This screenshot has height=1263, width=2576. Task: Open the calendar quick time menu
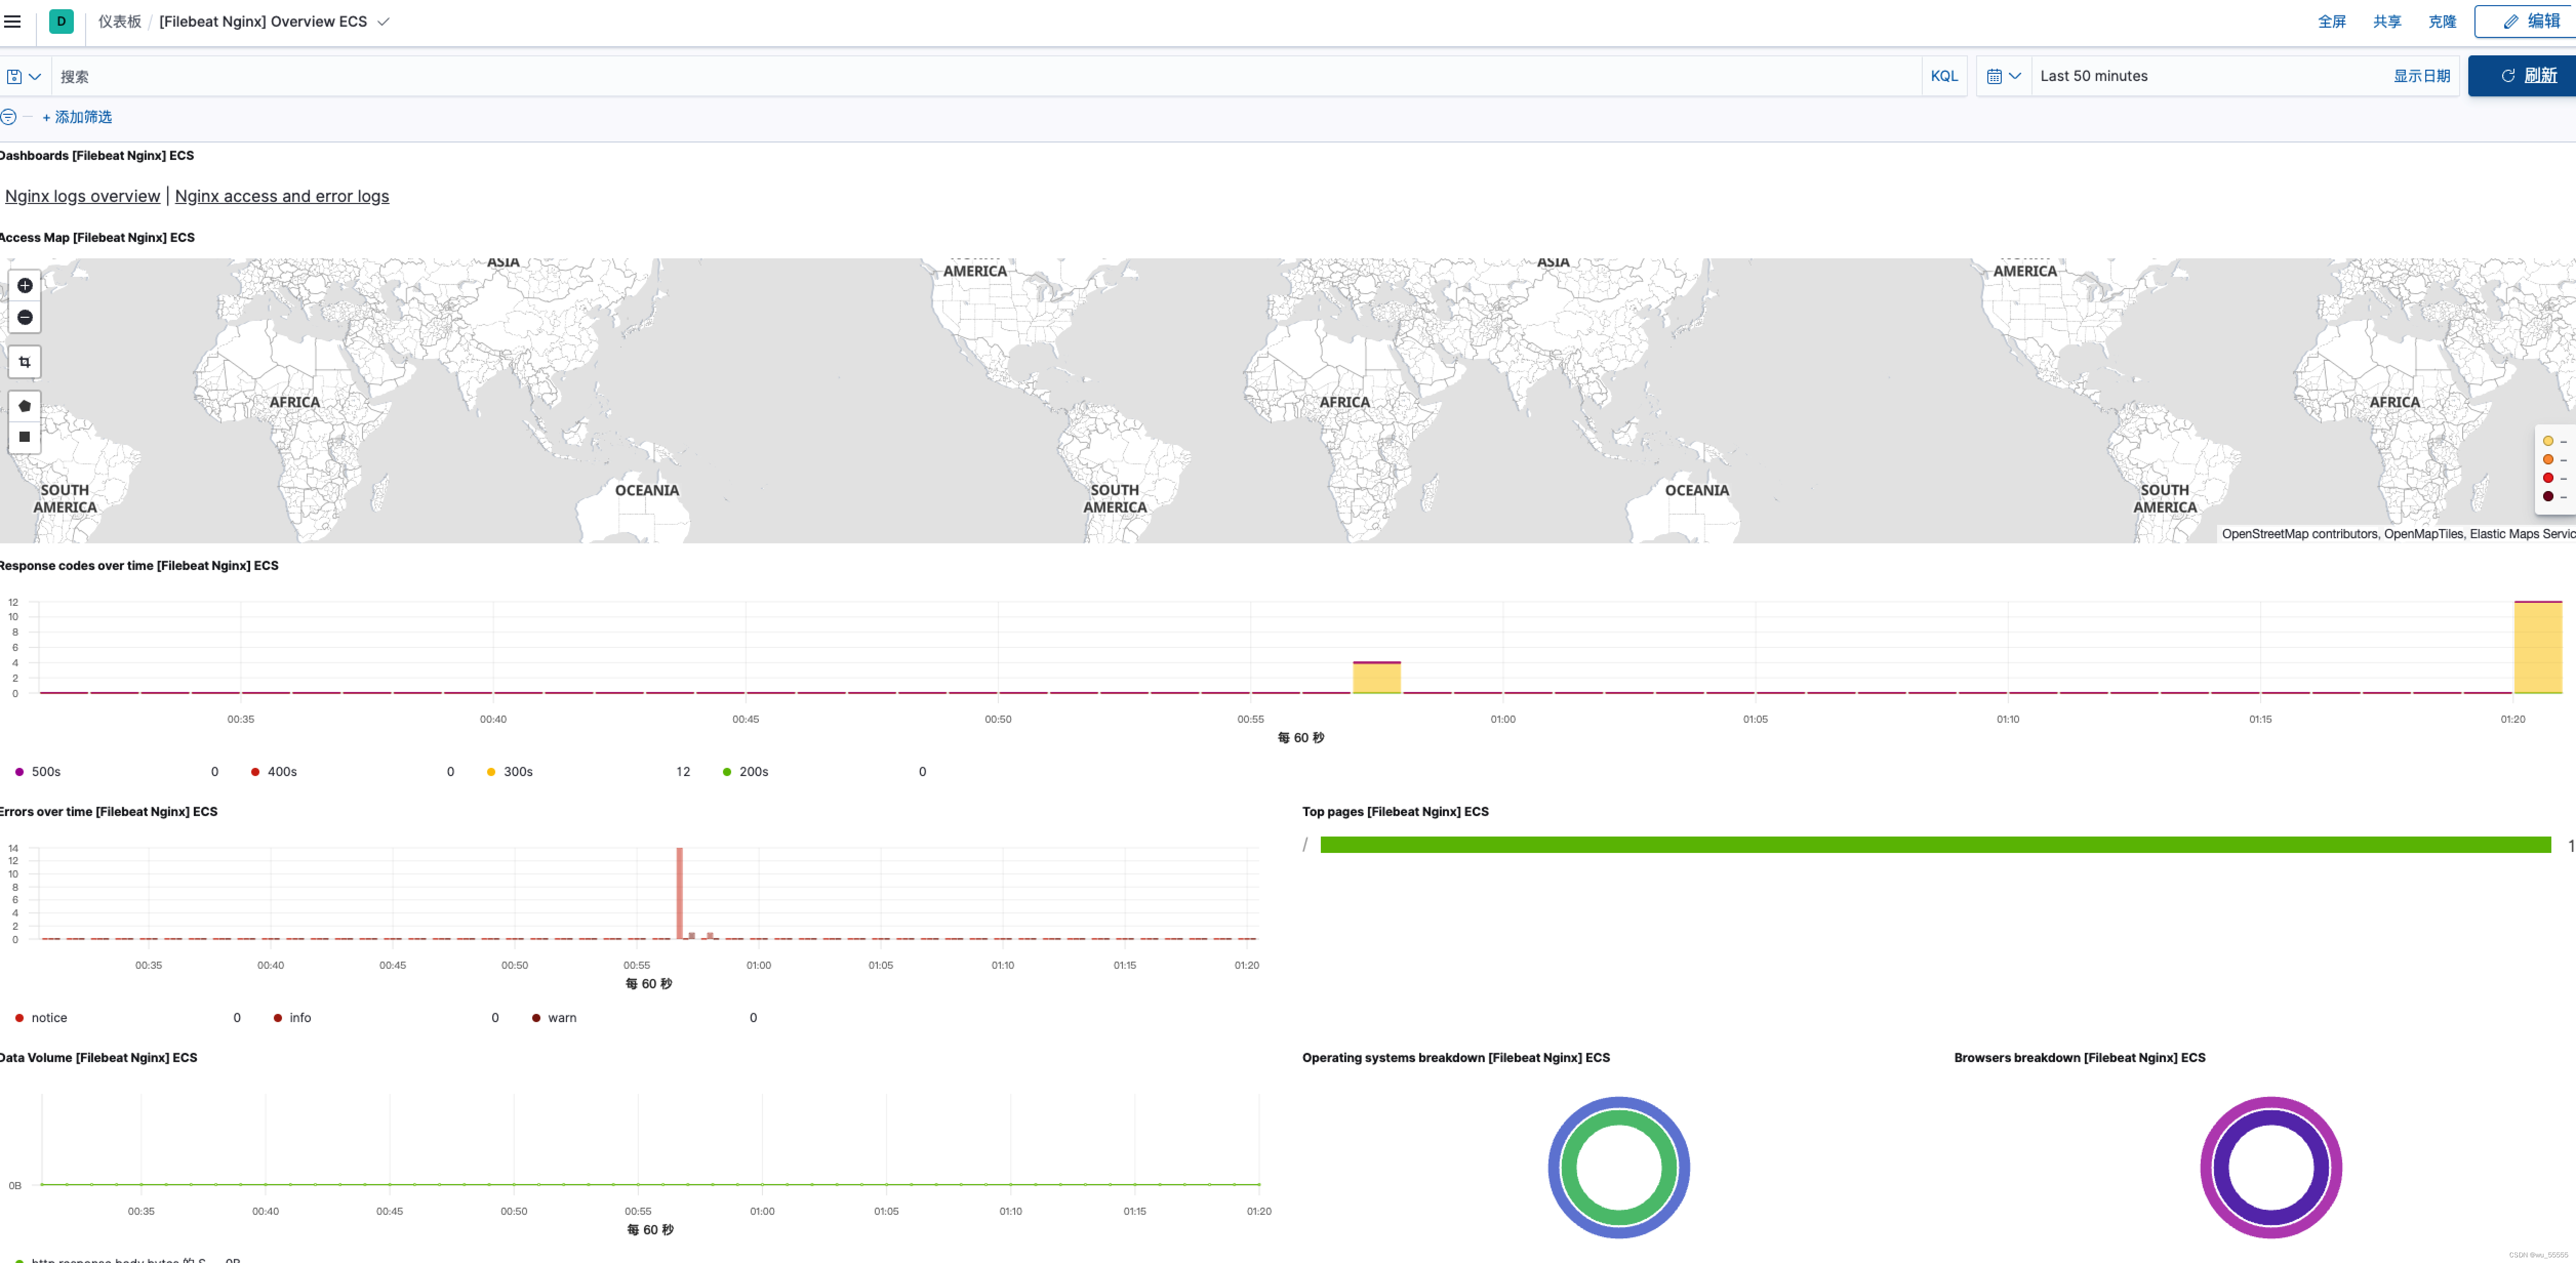pyautogui.click(x=2004, y=76)
